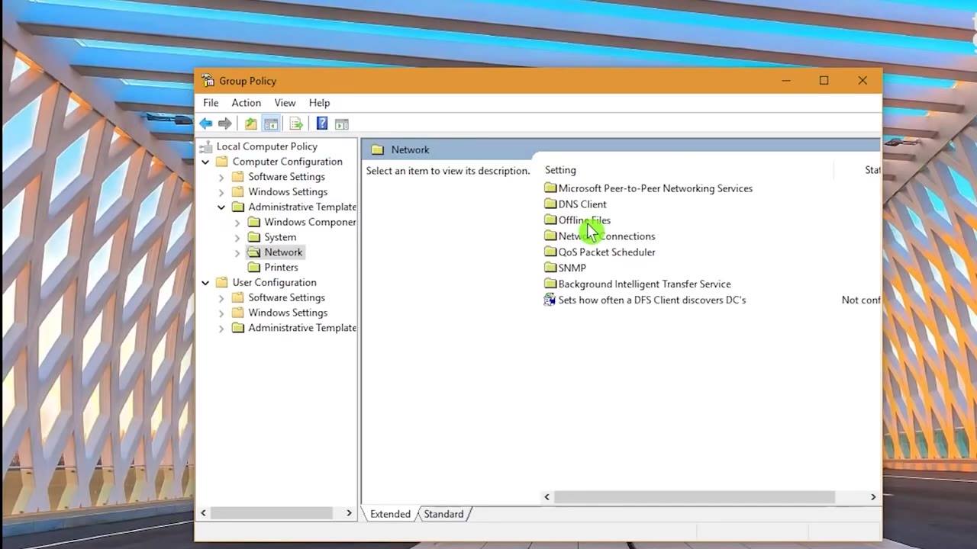977x549 pixels.
Task: Click the Local Computer Policy root icon
Action: 206,146
